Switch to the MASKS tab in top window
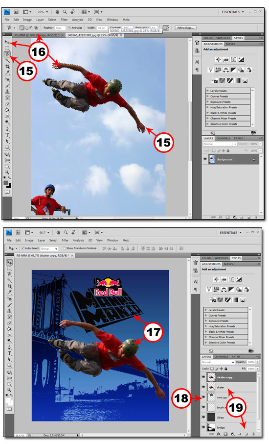This screenshot has height=444, width=269. pyautogui.click(x=230, y=44)
